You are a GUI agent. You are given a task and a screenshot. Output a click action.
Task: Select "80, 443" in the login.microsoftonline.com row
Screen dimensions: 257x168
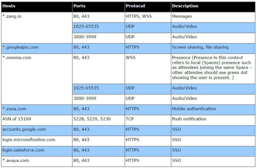pos(99,141)
